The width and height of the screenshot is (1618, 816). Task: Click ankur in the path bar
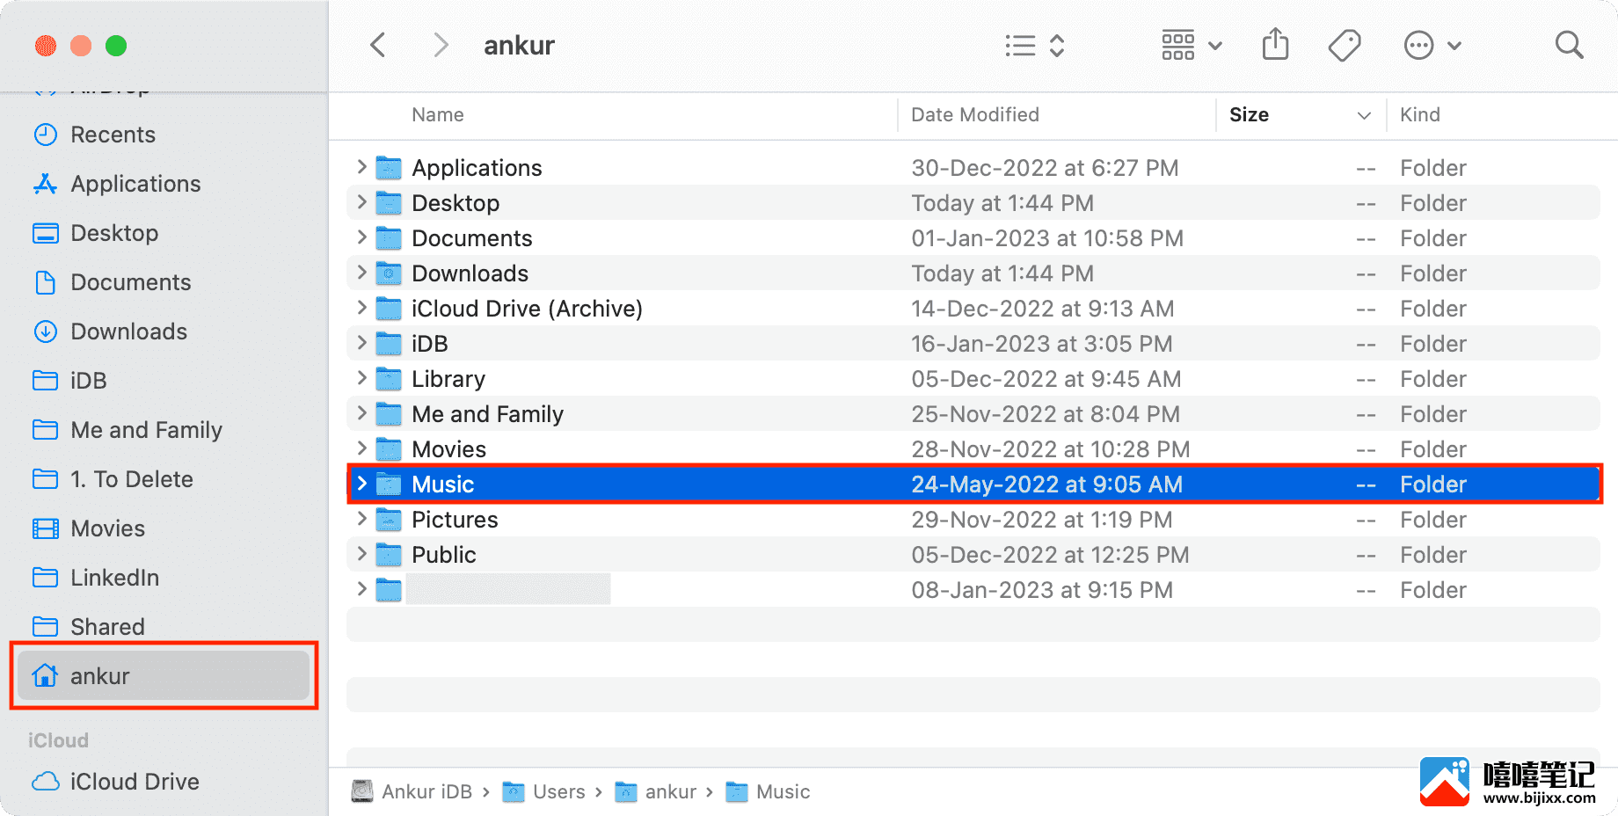tap(656, 791)
